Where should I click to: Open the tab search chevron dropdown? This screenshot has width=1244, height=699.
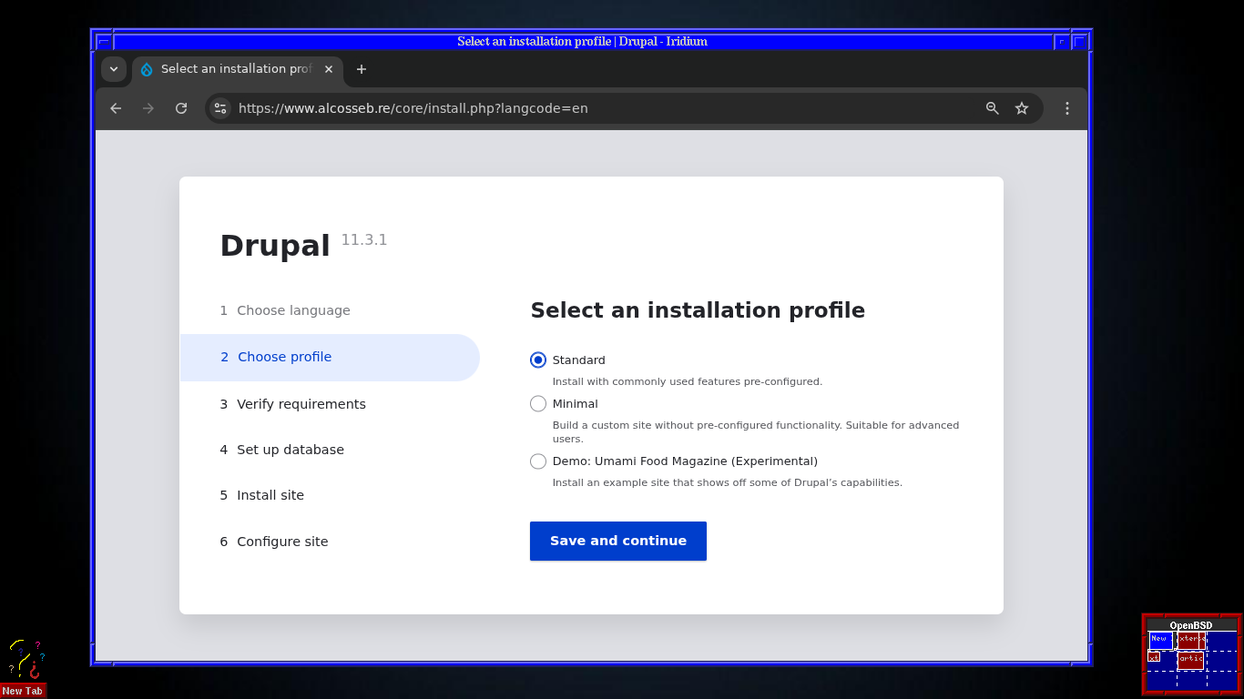tap(113, 69)
